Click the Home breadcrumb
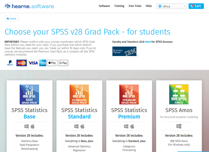 pos(11,18)
